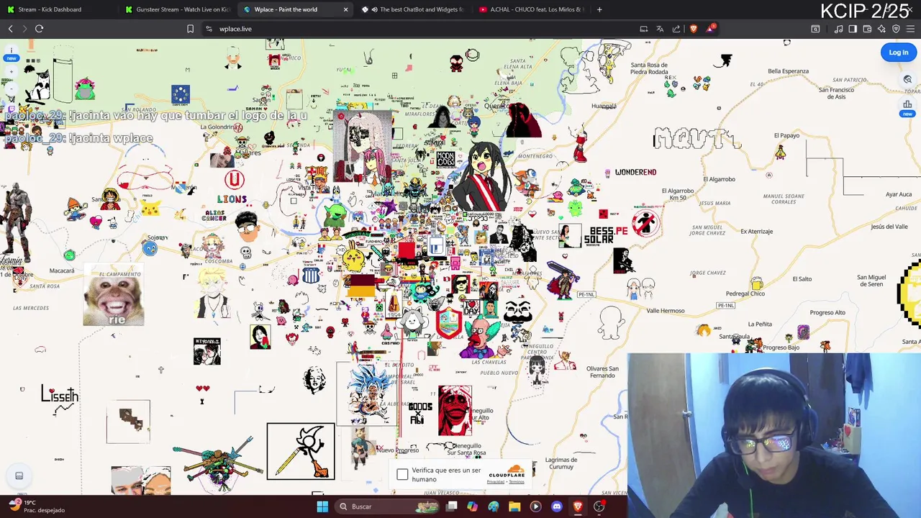921x518 pixels.
Task: Open the browser hamburger menu
Action: tap(910, 29)
